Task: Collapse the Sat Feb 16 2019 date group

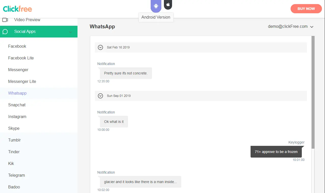Action: pyautogui.click(x=100, y=47)
